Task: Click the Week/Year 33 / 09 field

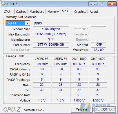Action: tap(99, 50)
